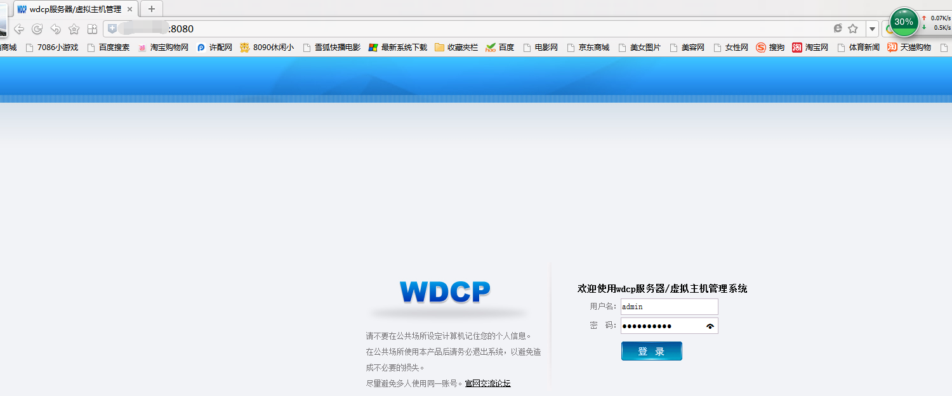Open a new tab with the plus button
This screenshot has height=396, width=952.
(x=150, y=9)
